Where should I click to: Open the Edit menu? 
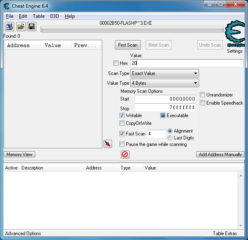(x=23, y=16)
